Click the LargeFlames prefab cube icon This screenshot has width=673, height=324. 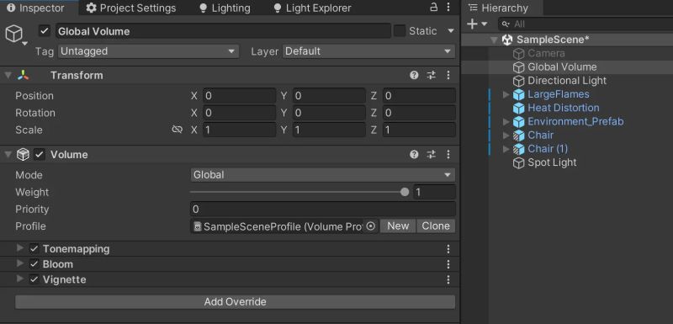click(x=519, y=94)
